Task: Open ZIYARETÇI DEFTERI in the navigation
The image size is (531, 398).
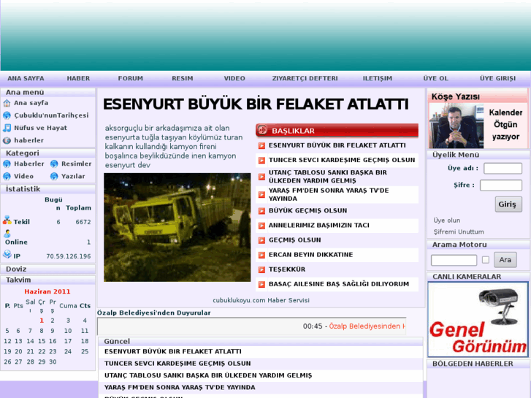Action: [x=305, y=78]
